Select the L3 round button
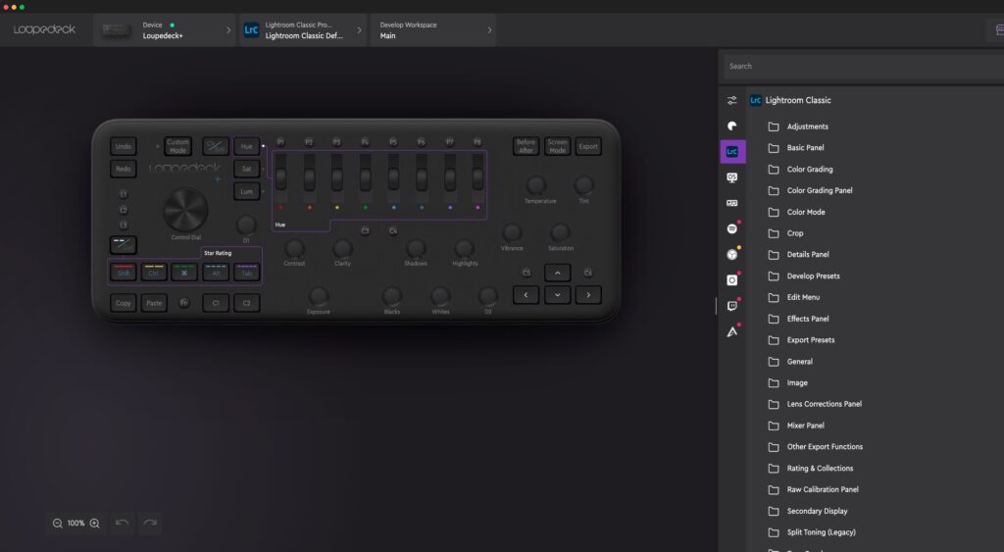 click(124, 225)
